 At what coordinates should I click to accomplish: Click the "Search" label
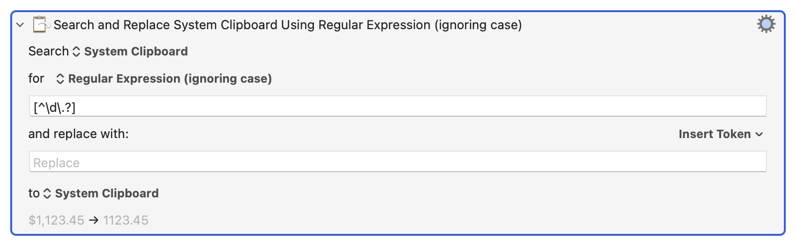click(x=48, y=52)
